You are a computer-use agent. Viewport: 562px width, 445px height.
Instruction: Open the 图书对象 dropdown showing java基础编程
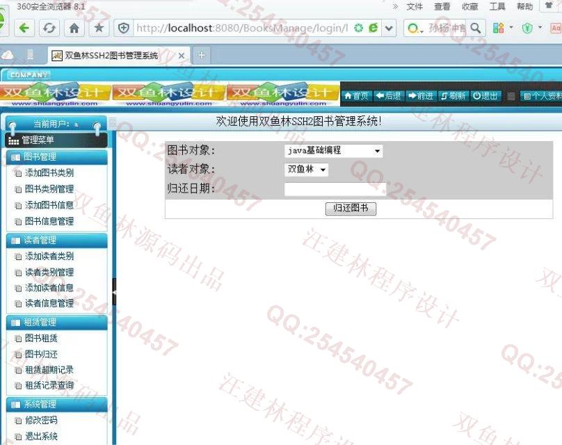pos(333,151)
